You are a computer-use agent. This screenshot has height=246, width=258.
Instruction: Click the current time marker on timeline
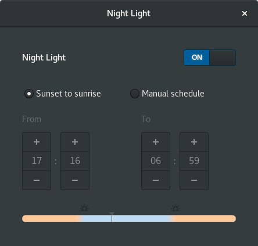tap(112, 217)
